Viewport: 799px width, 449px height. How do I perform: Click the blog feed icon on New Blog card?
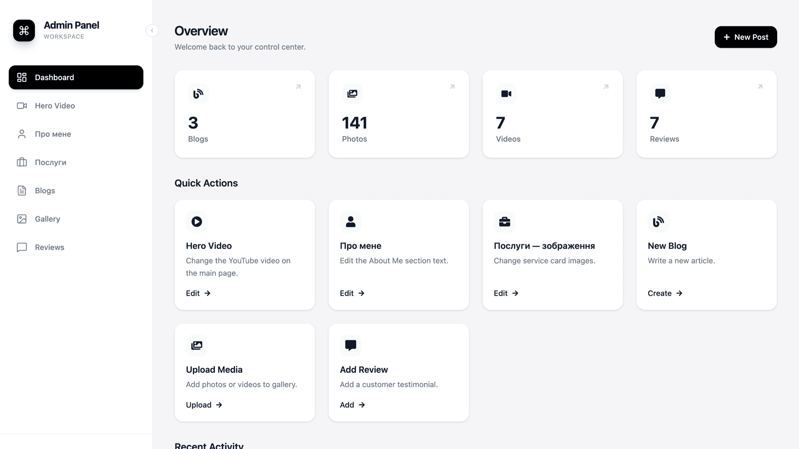[658, 221]
